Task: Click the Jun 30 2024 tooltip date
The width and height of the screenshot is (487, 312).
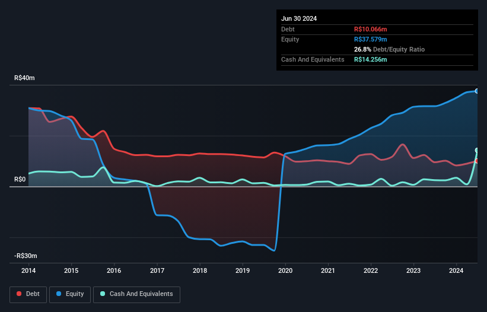Action: pos(299,18)
